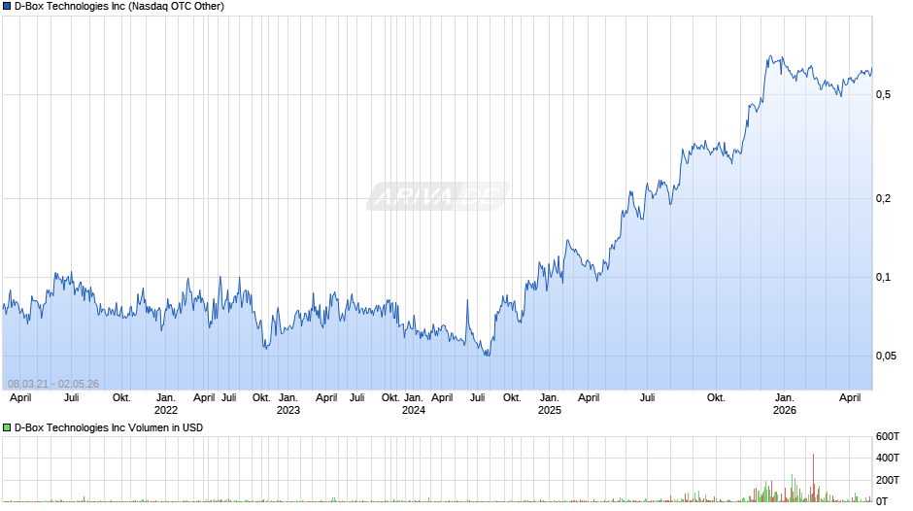Click the green Volumen legend square

(7, 427)
